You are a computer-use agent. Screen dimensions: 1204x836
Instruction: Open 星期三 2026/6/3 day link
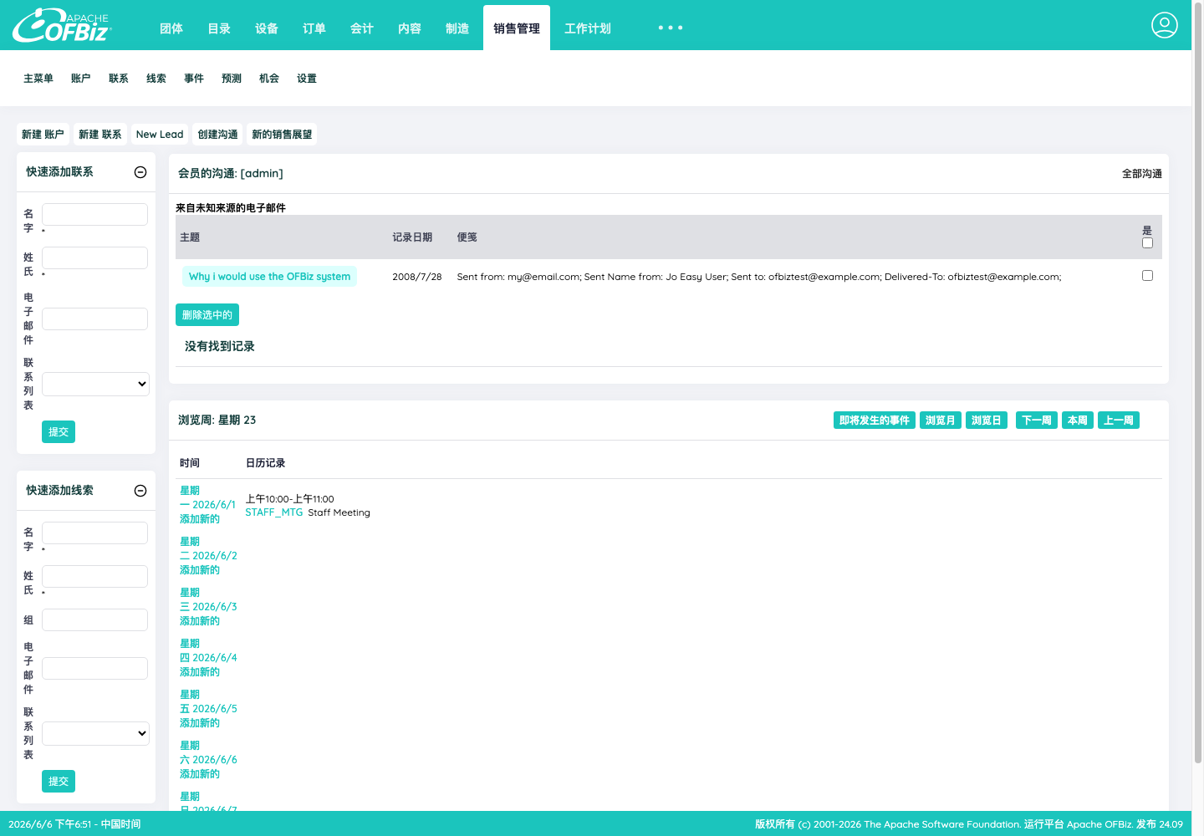click(x=208, y=599)
